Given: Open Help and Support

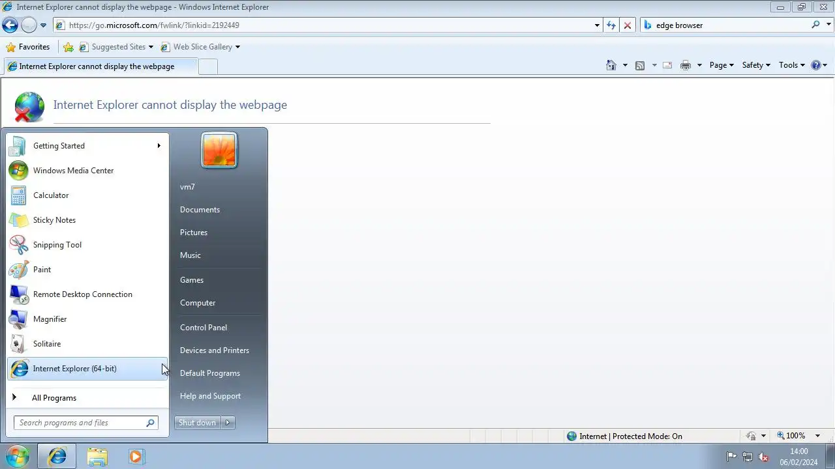Looking at the screenshot, I should click(x=218, y=396).
